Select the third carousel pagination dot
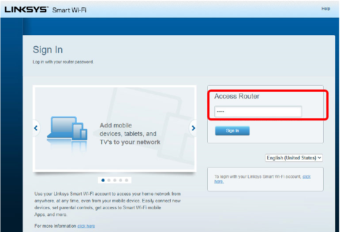Viewport: 340px width, 232px height. point(115,180)
